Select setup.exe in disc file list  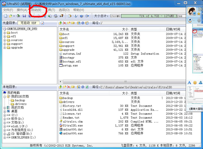(x=70, y=66)
